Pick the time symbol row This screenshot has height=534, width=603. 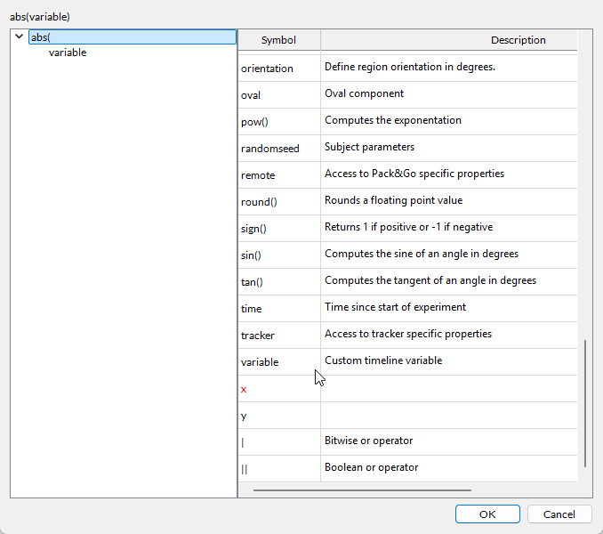click(251, 309)
